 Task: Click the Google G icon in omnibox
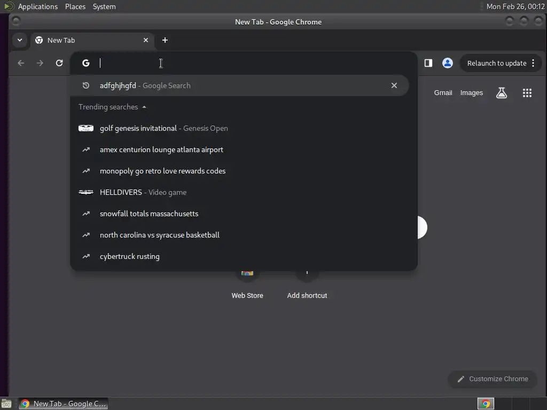(86, 63)
